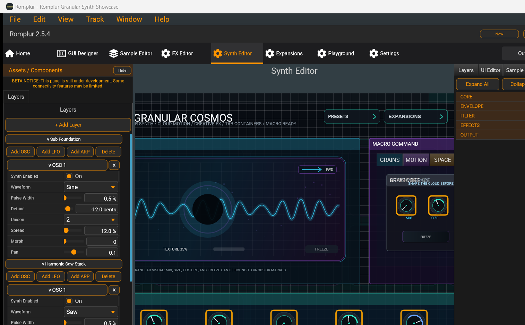Open the Saw waveform dropdown

(x=91, y=312)
